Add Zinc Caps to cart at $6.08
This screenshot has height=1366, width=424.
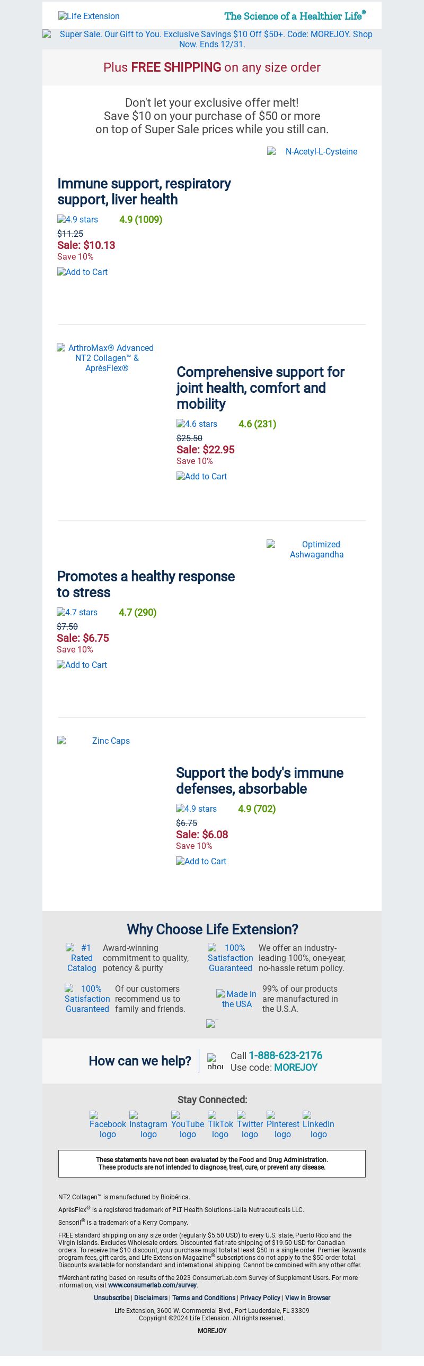[x=201, y=861]
